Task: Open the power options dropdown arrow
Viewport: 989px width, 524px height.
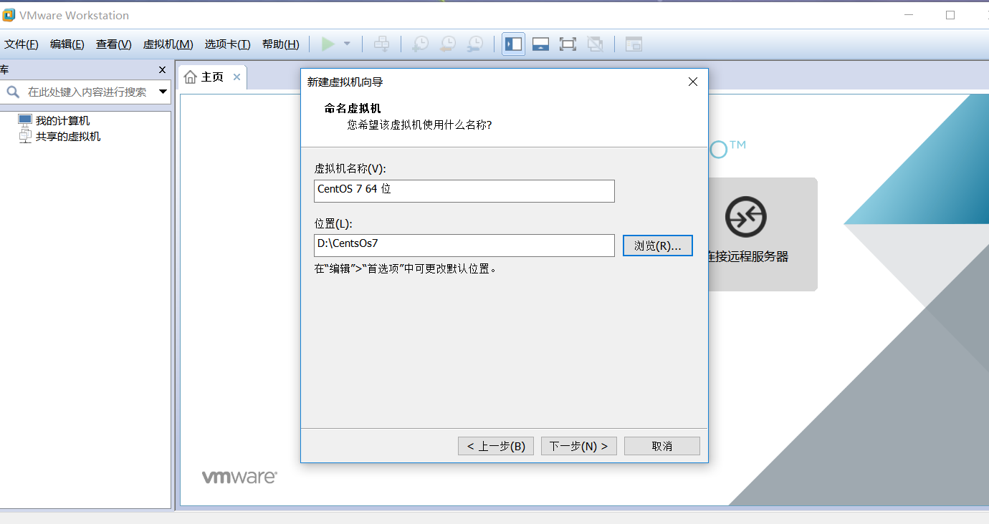Action: 347,44
